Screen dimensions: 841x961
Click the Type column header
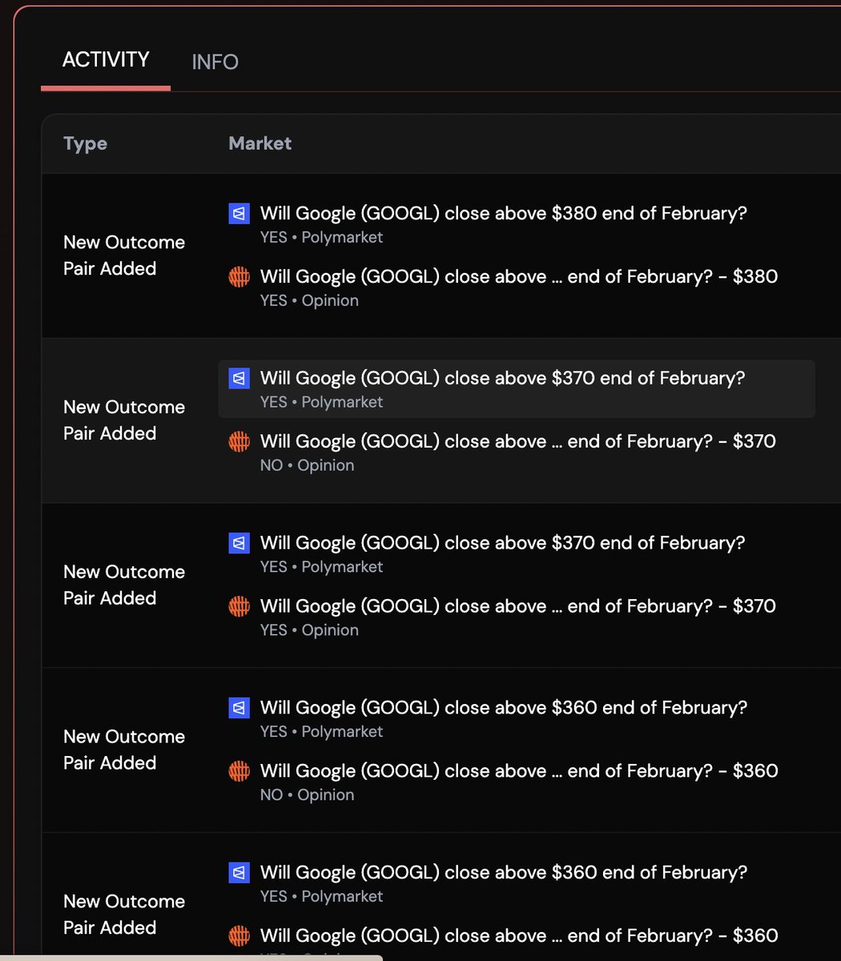pyautogui.click(x=85, y=143)
